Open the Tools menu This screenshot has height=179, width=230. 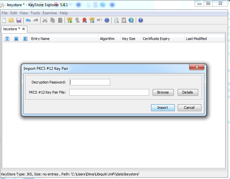coord(35,13)
